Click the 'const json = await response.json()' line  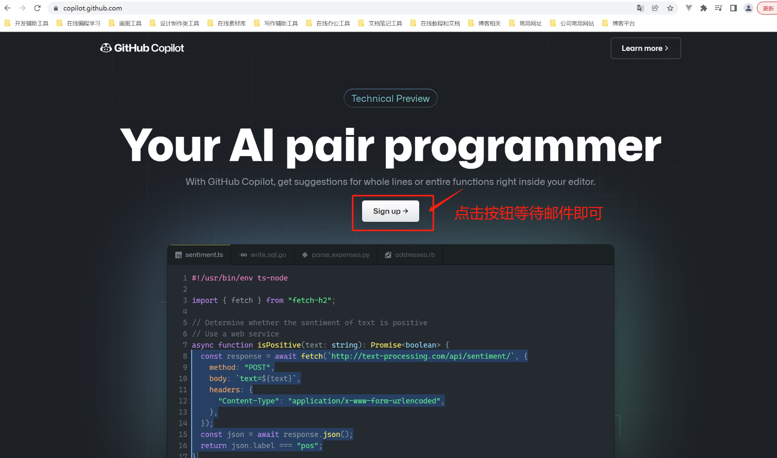click(277, 434)
